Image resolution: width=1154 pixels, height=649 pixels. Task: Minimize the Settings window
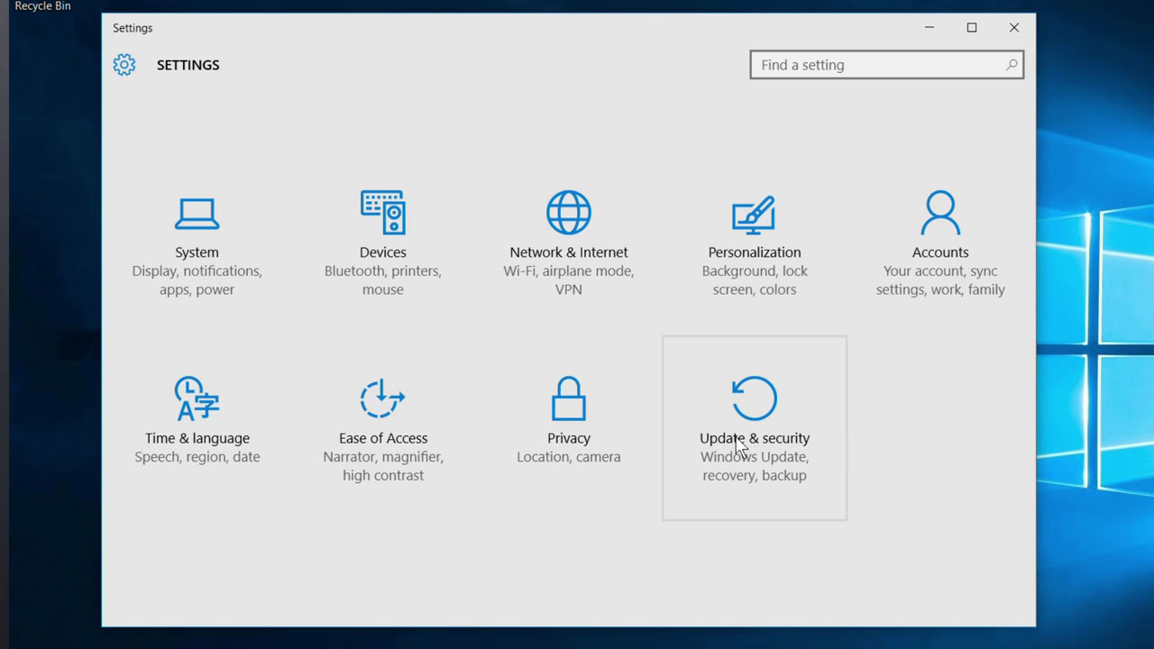[x=930, y=28]
